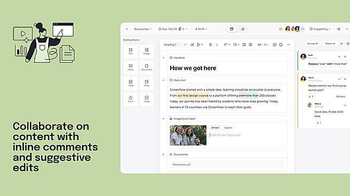Screen dimensions: 350x196
Task: Open the Heading 1 style dropdown
Action: 175,45
